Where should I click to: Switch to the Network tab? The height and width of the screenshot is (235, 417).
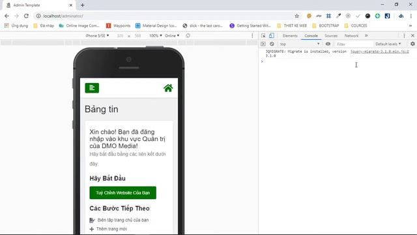coord(352,35)
